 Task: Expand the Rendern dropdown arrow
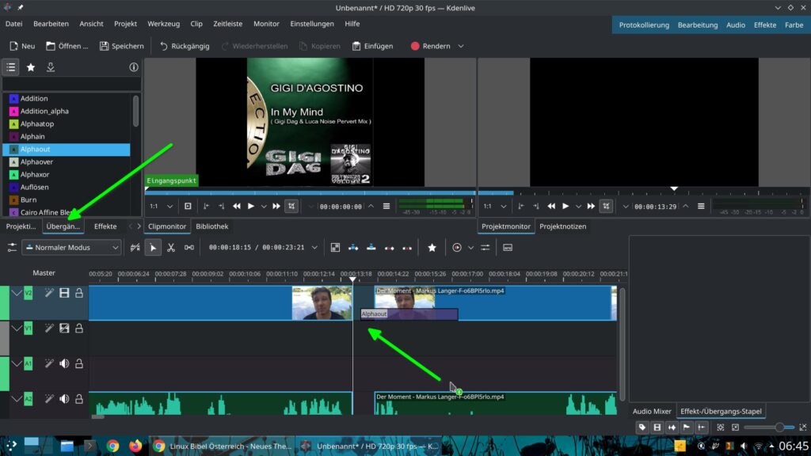tap(461, 46)
